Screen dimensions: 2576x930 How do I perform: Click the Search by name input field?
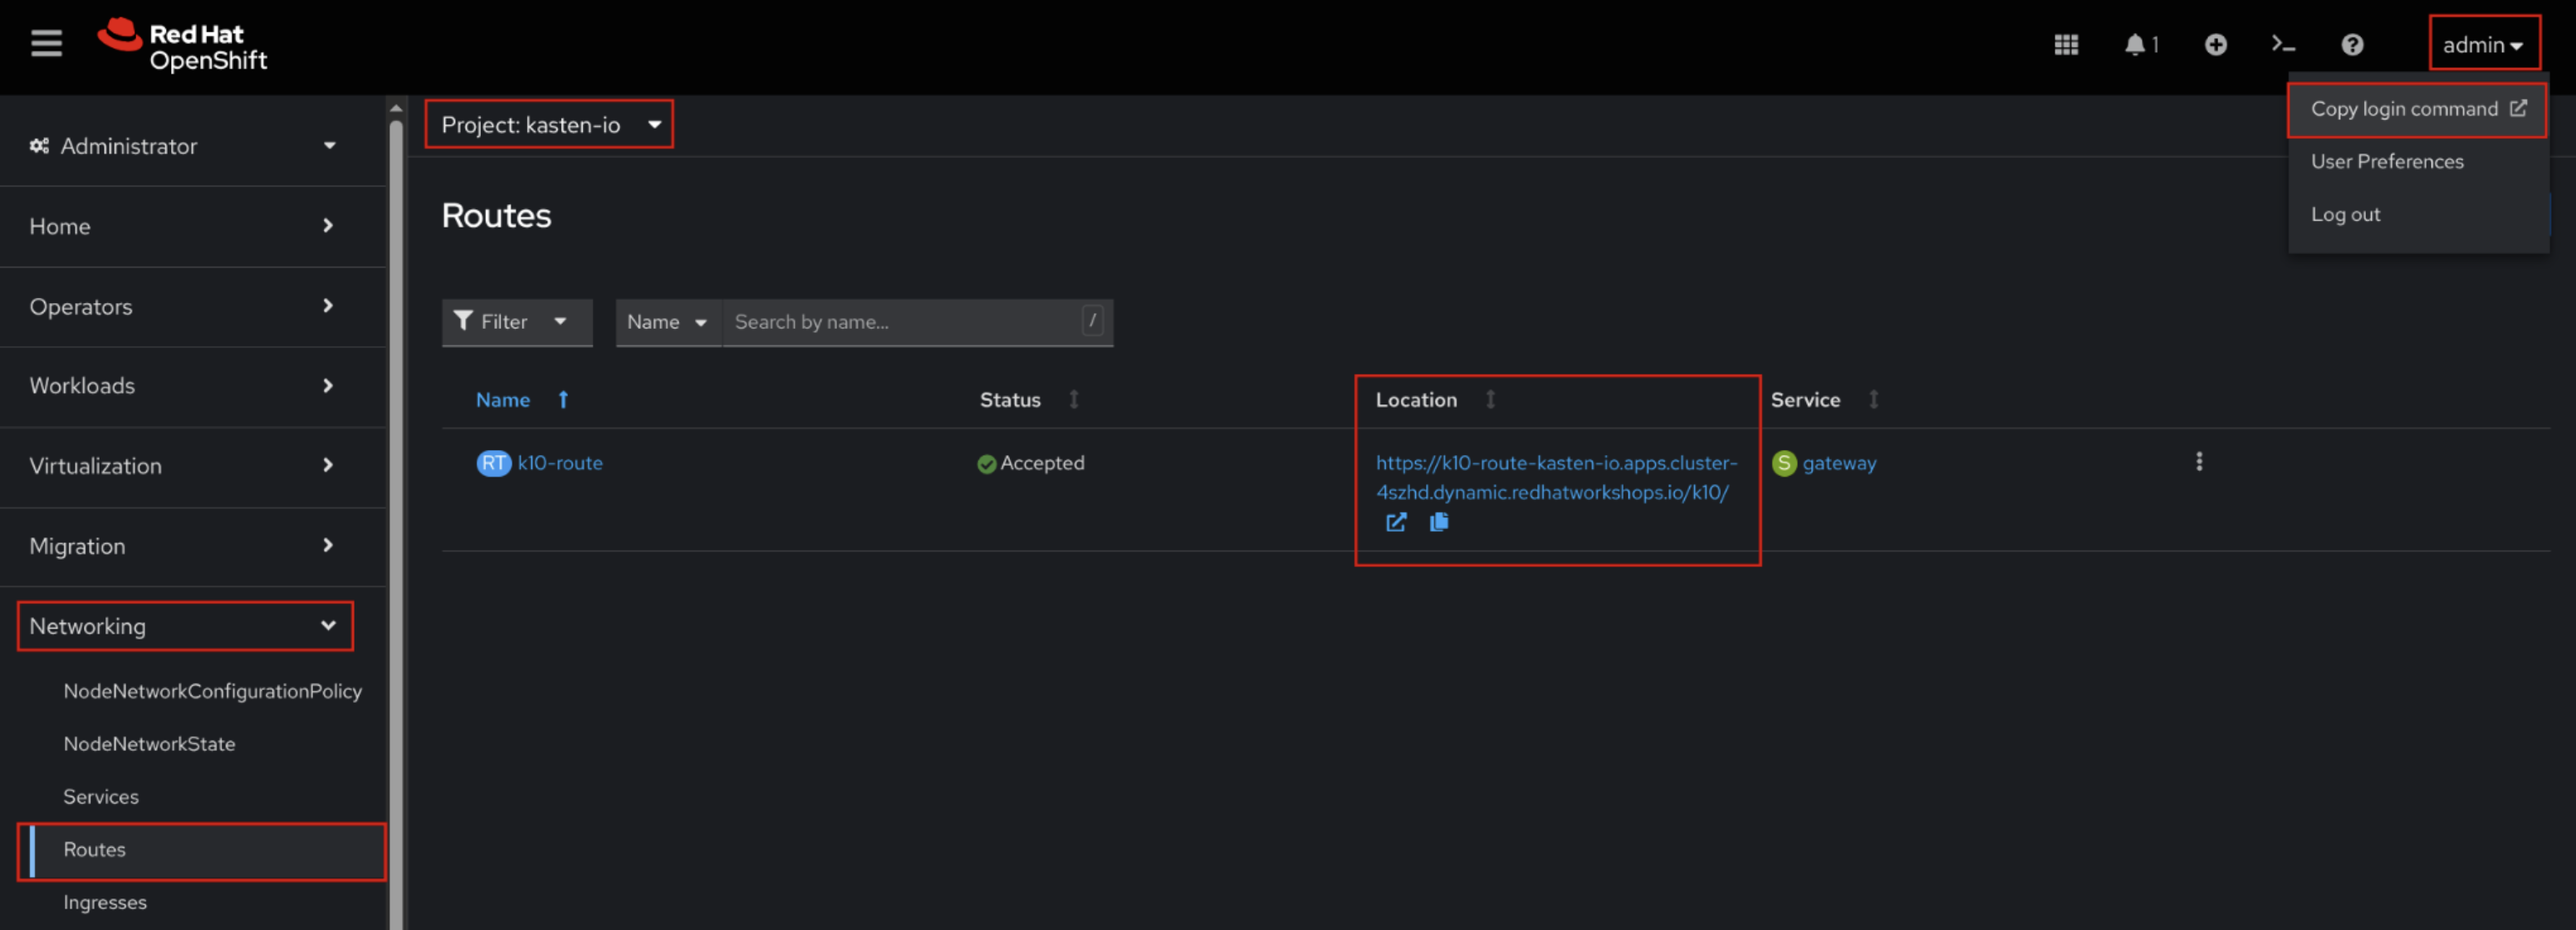click(x=902, y=322)
